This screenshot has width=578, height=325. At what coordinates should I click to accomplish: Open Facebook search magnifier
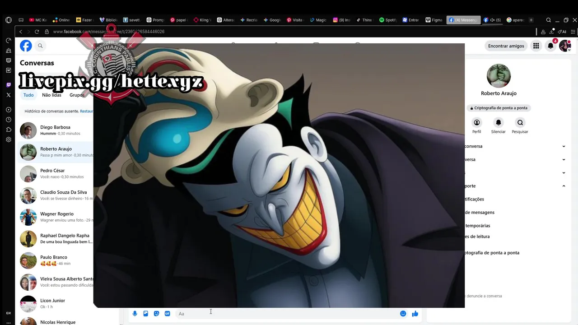click(x=40, y=46)
